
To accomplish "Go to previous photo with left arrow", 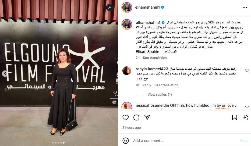I will (x=5, y=74).
